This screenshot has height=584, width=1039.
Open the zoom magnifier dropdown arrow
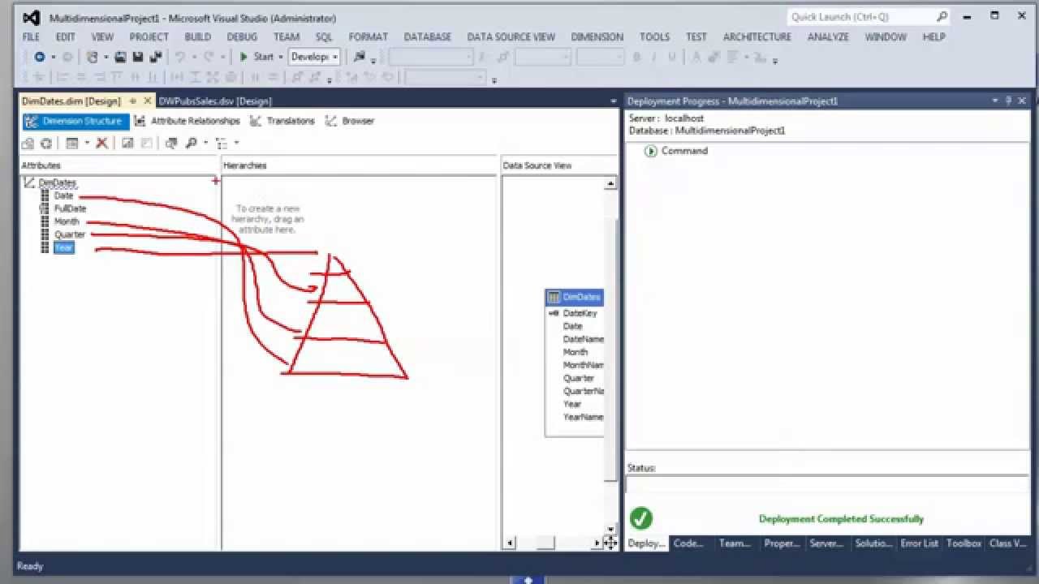[205, 144]
